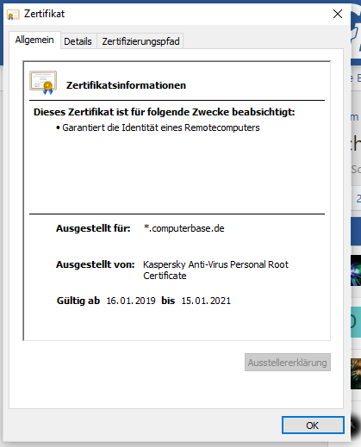361x447 pixels.
Task: Click the Ausstellererklärung button
Action: tap(288, 363)
